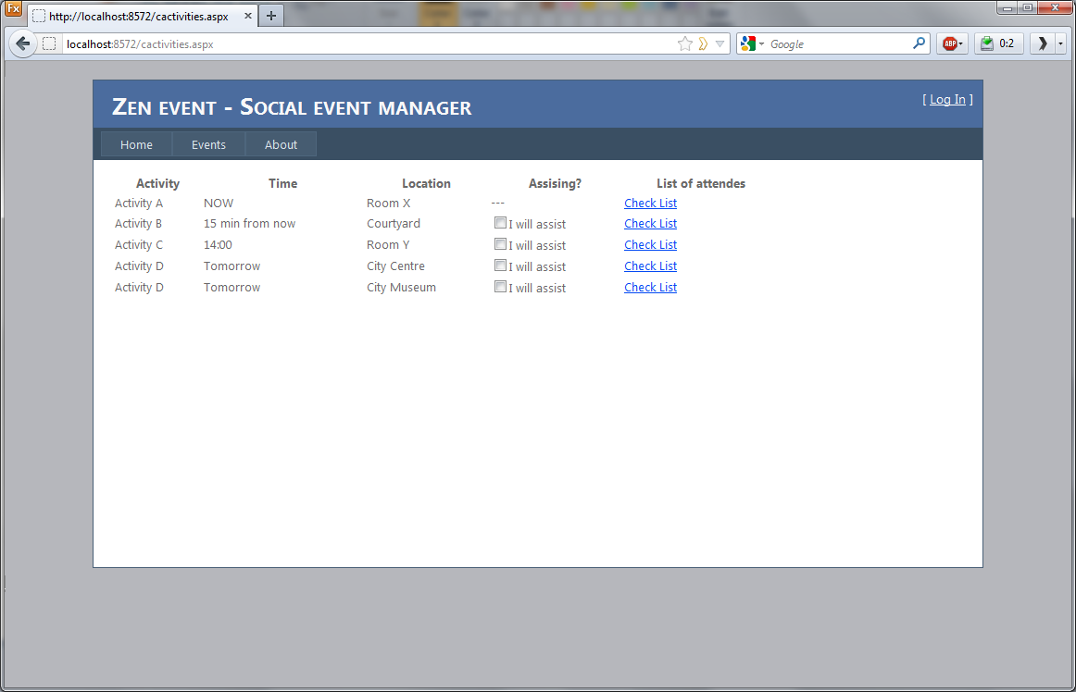Click the Log In link

pos(947,99)
